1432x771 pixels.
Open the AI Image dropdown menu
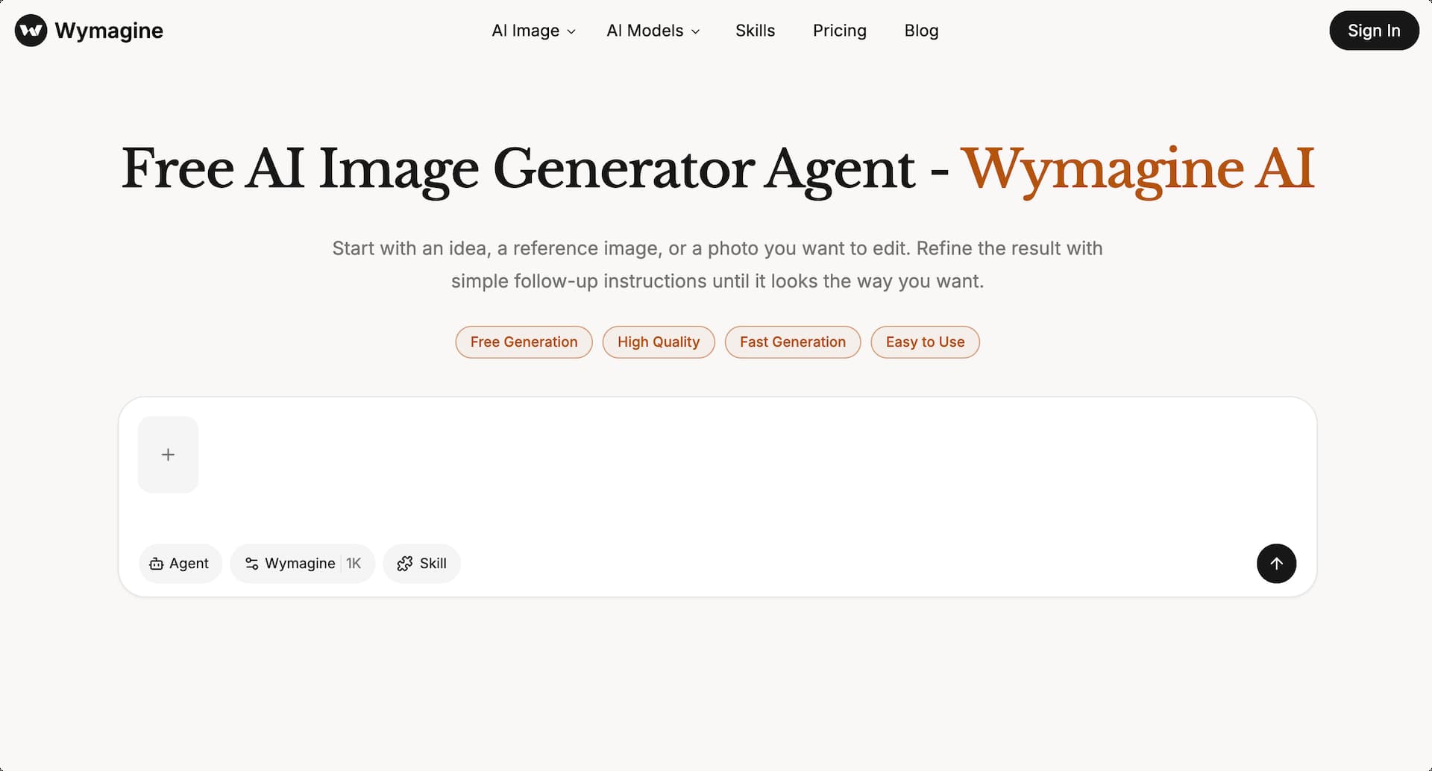point(533,31)
